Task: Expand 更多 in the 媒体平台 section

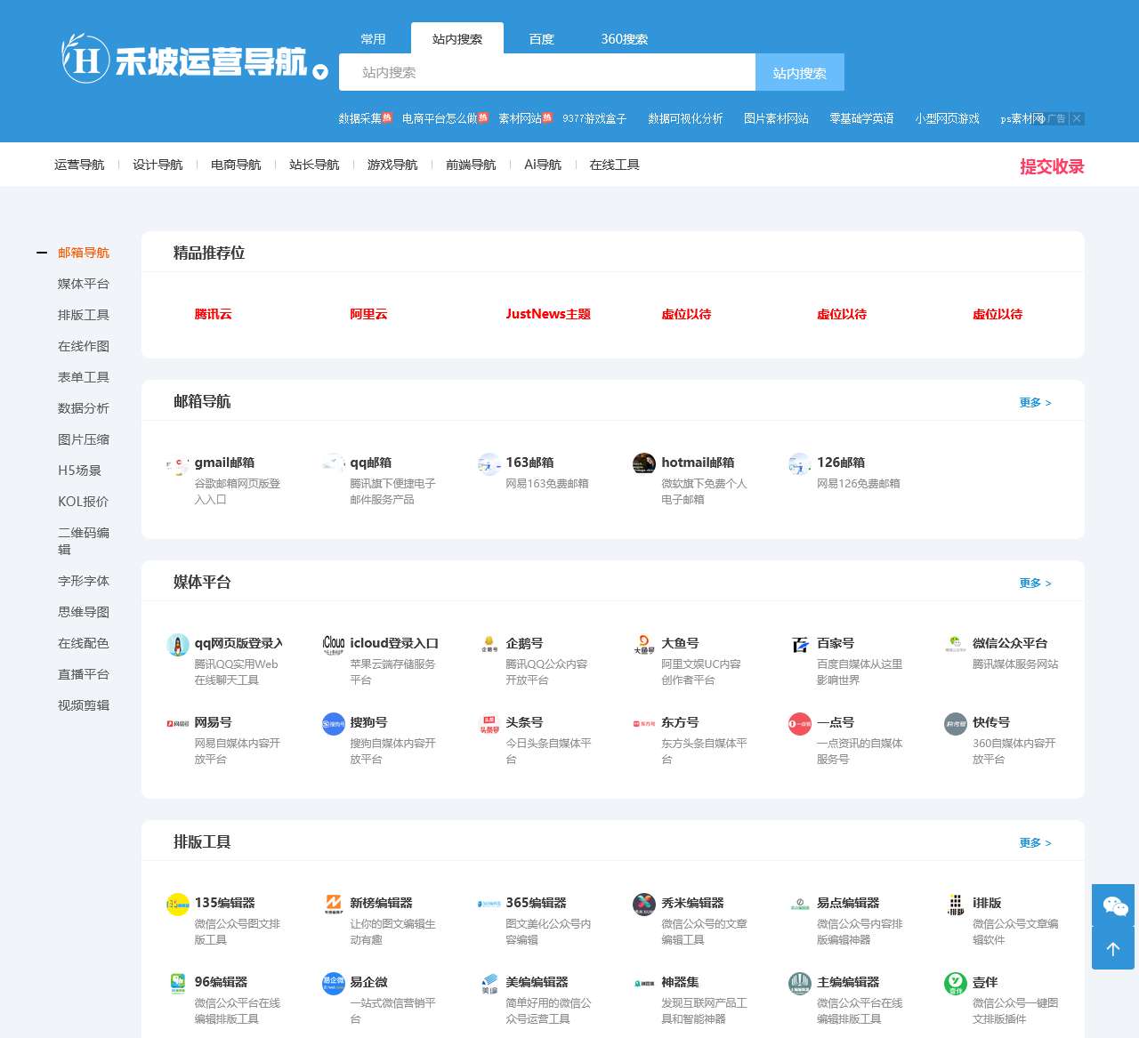Action: click(x=1035, y=583)
